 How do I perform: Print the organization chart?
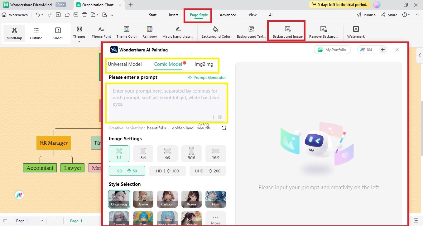[84, 15]
